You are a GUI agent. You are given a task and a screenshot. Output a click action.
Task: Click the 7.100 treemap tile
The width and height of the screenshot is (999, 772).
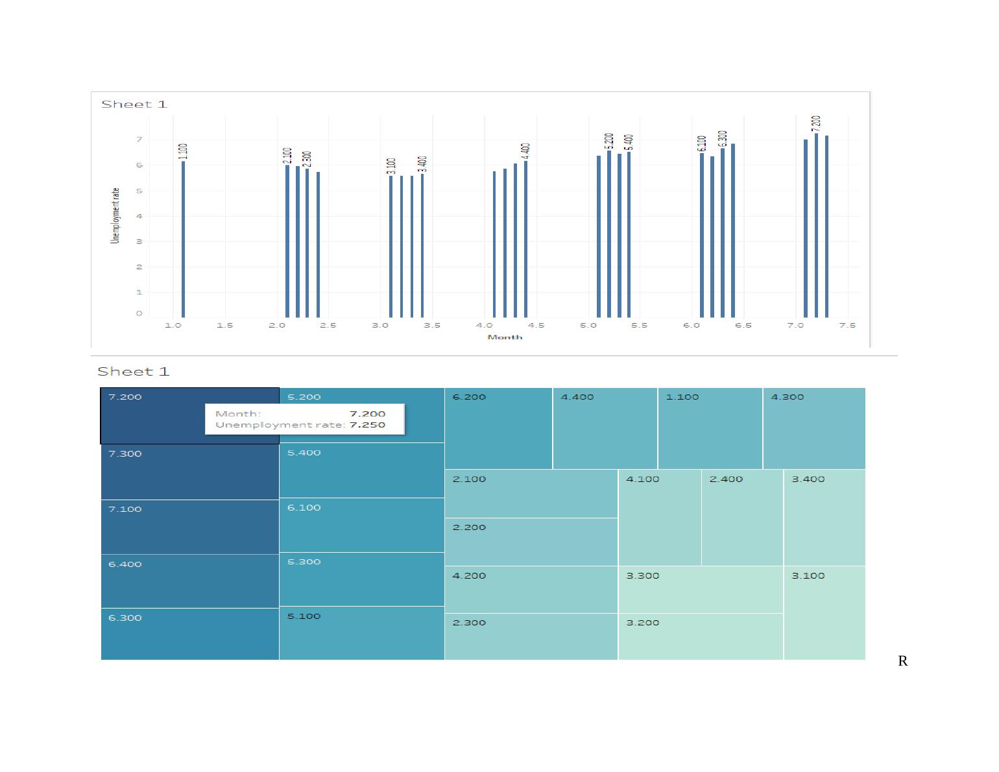[189, 527]
